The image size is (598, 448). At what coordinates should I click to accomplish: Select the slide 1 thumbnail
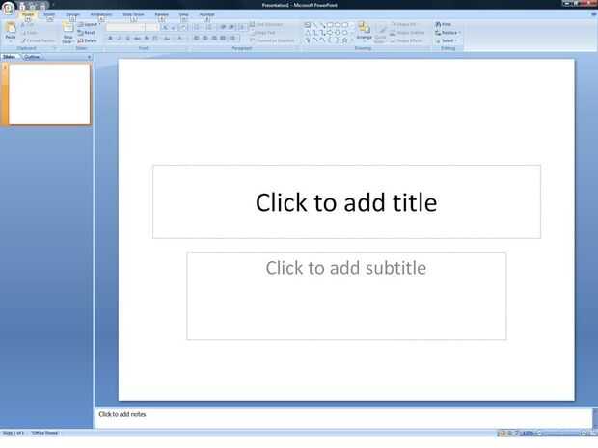(49, 94)
